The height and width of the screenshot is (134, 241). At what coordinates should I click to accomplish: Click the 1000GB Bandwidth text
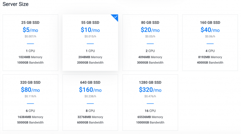coord(30,63)
